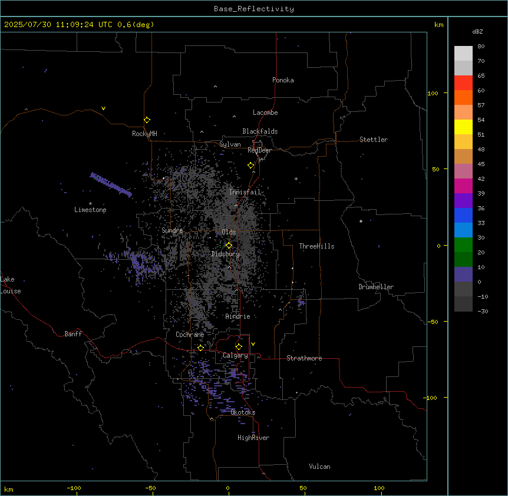Image resolution: width=508 pixels, height=496 pixels.
Task: Select the Lake Louise label
Action: (x=11, y=285)
